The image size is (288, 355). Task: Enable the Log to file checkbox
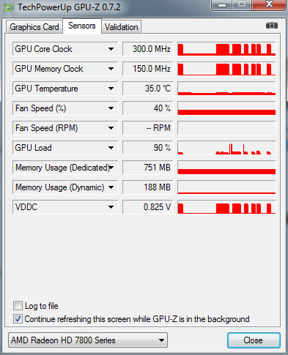(x=18, y=306)
